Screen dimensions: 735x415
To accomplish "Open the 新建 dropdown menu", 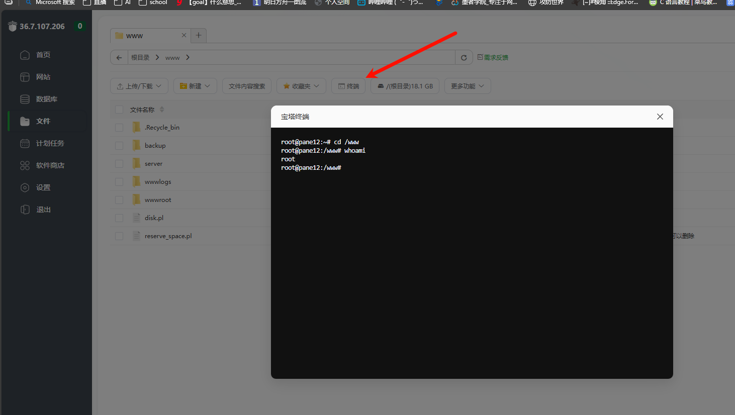I will tap(195, 86).
